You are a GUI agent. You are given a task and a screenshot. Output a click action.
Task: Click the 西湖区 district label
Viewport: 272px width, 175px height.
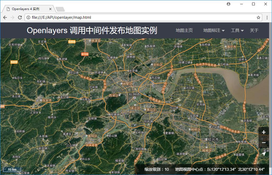tap(114, 96)
